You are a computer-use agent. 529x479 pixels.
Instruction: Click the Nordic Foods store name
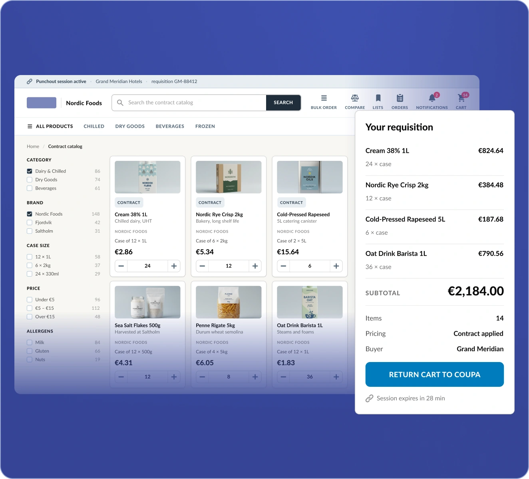click(x=84, y=103)
